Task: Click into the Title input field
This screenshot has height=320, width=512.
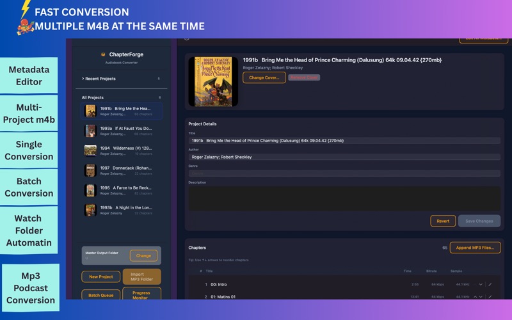Action: coord(344,141)
